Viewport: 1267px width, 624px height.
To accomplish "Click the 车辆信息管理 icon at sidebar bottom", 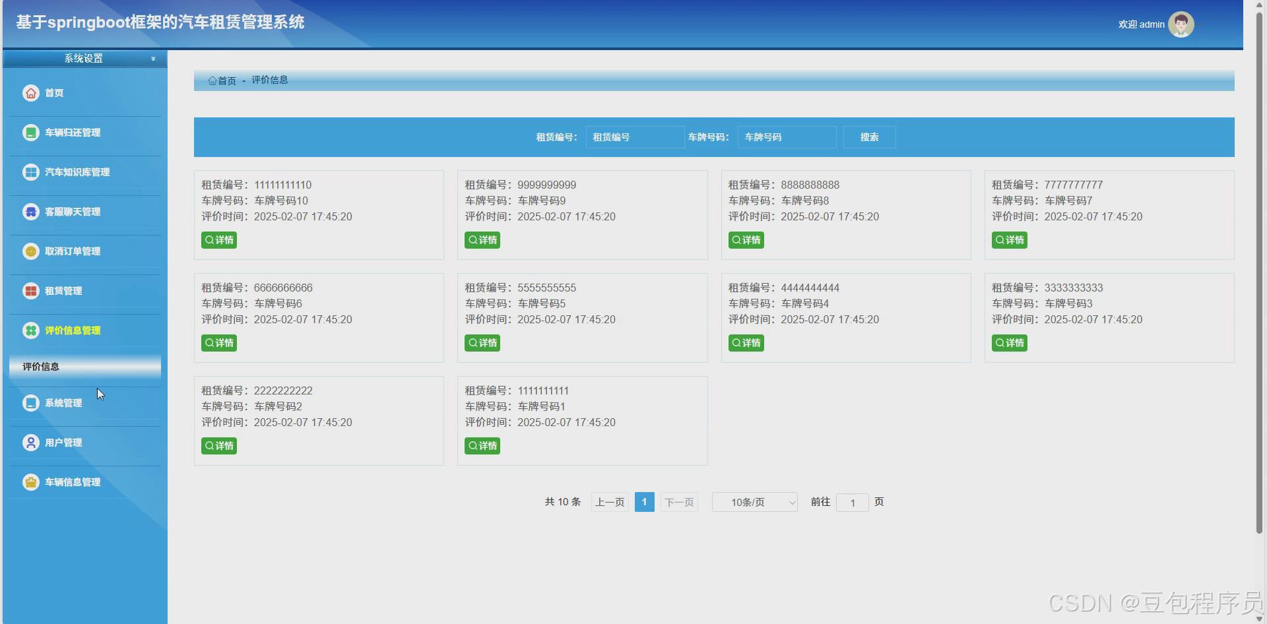I will 30,482.
